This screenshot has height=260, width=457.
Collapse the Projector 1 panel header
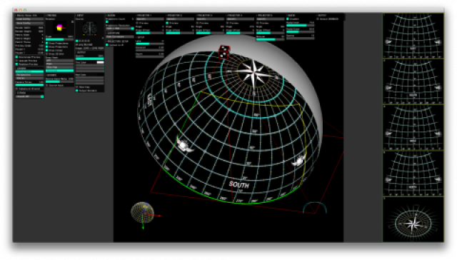149,15
